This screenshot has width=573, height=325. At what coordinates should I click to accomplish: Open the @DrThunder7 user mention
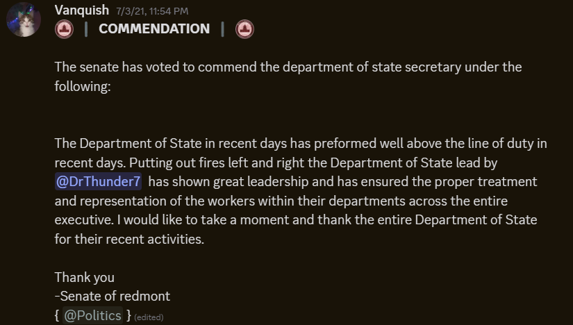tap(99, 181)
